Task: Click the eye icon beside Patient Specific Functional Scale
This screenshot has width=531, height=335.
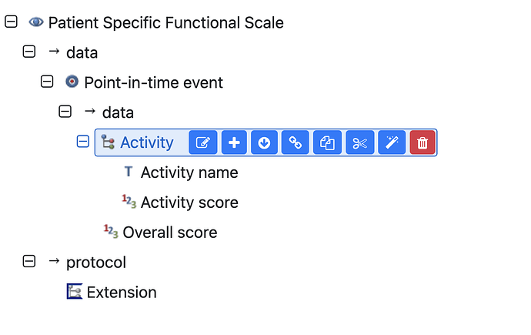Action: click(x=36, y=22)
